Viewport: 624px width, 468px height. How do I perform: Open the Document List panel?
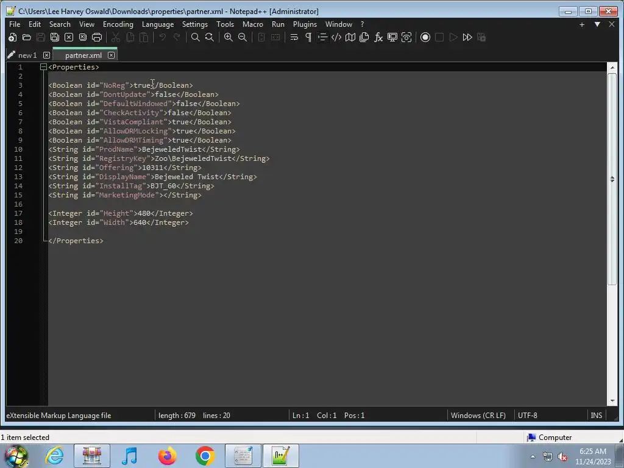click(x=364, y=37)
